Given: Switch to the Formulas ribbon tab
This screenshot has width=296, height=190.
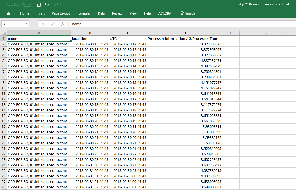Looking at the screenshot, I should (x=84, y=13).
